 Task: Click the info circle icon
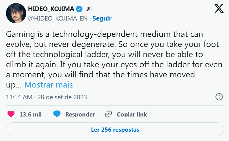(x=219, y=97)
